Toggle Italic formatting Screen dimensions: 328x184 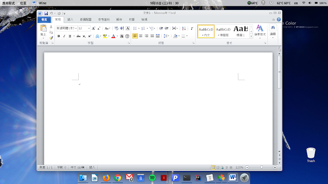point(64,36)
